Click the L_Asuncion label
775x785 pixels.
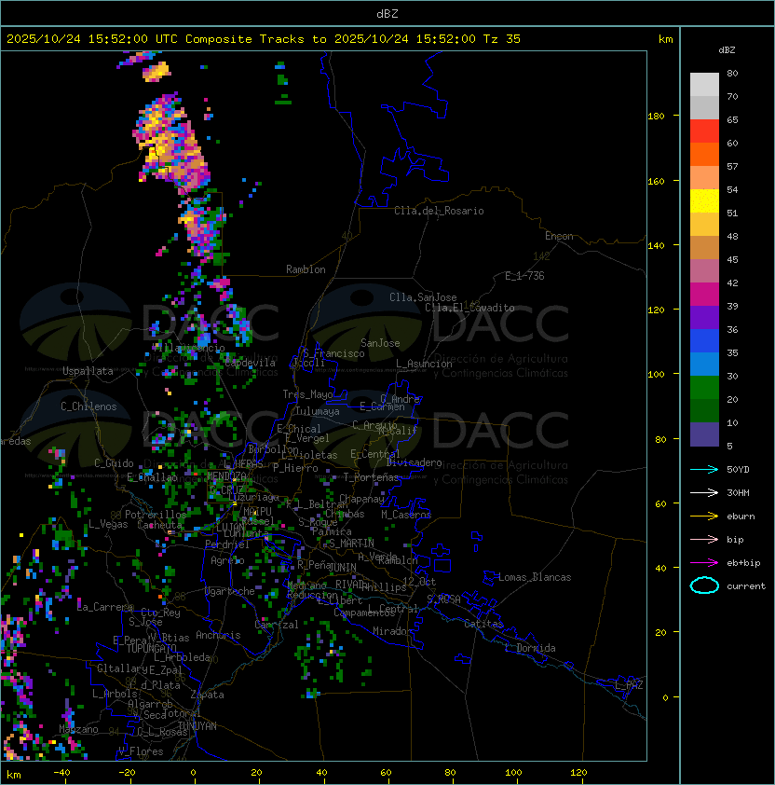[x=424, y=364]
